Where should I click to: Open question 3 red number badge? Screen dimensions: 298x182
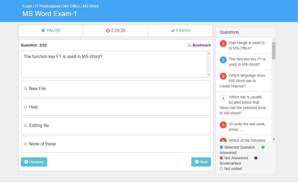223,76
